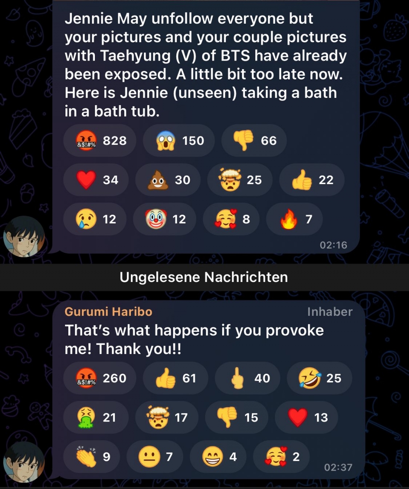Tap the clapping hands reaction with 9
The image size is (409, 489).
point(92,457)
